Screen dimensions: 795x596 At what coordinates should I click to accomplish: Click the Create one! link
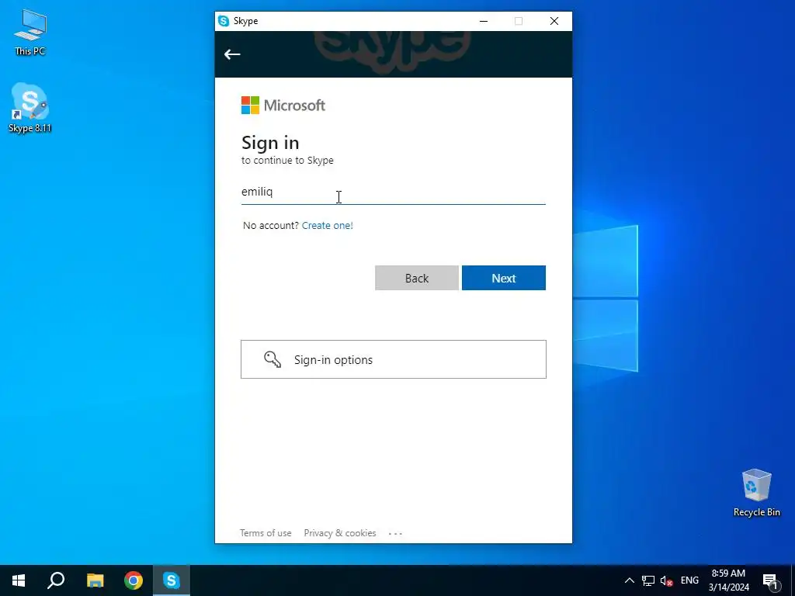point(328,226)
